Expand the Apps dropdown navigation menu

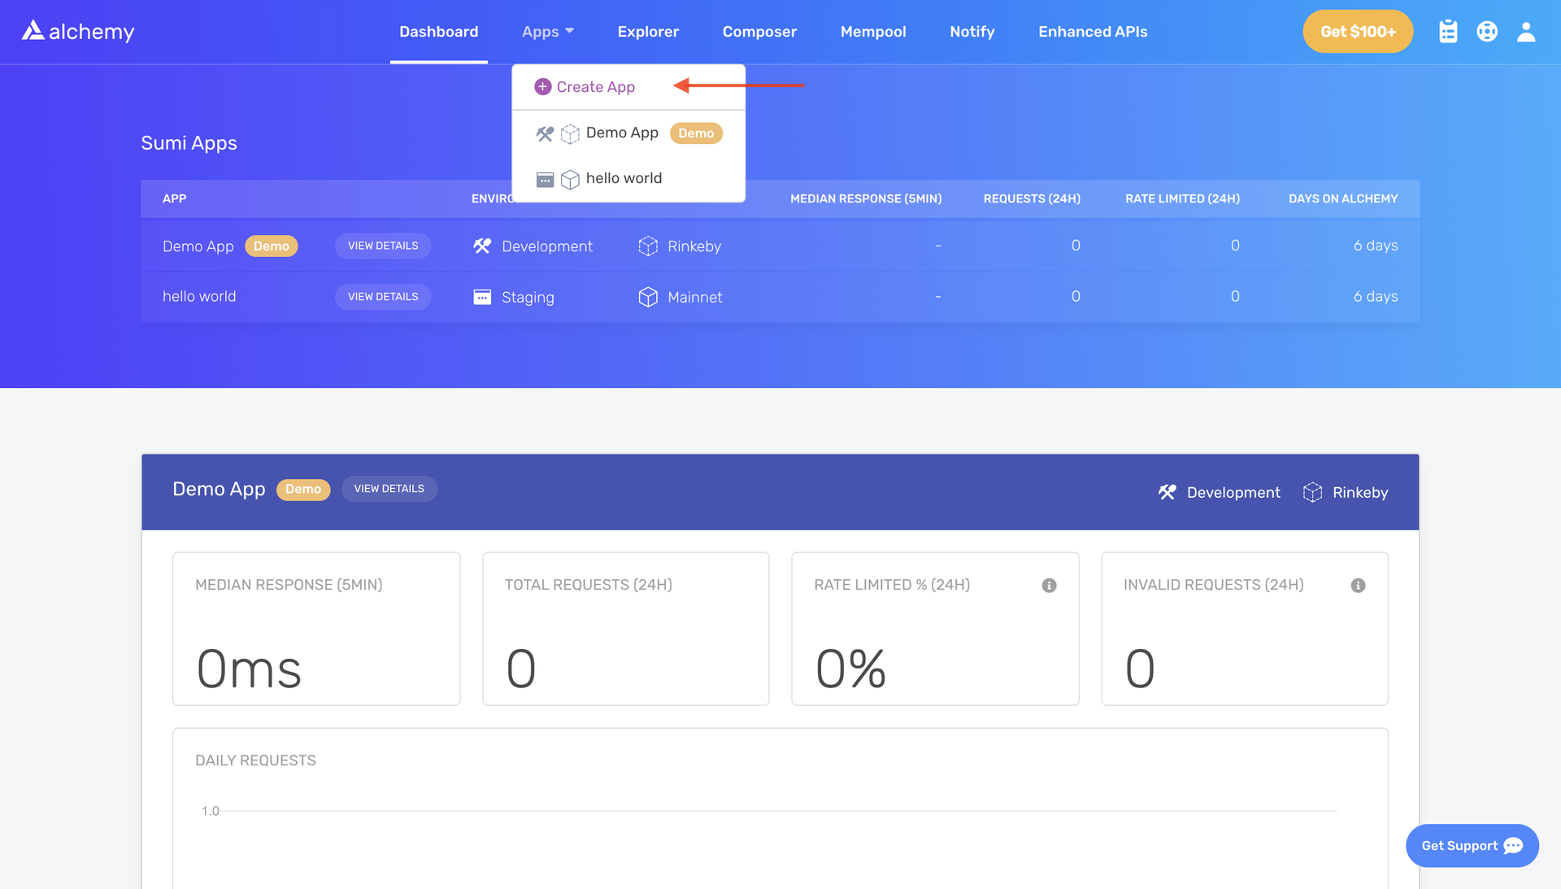coord(547,31)
